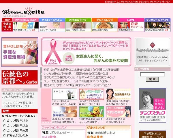Open 時給1700円 派遣のお仕事情報 link
This screenshot has width=173, height=138.
coord(81,70)
